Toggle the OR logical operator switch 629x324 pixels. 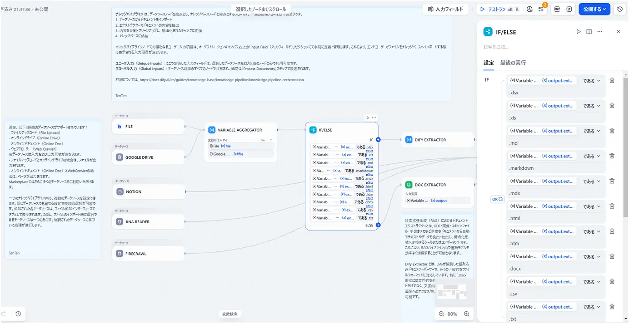click(498, 199)
